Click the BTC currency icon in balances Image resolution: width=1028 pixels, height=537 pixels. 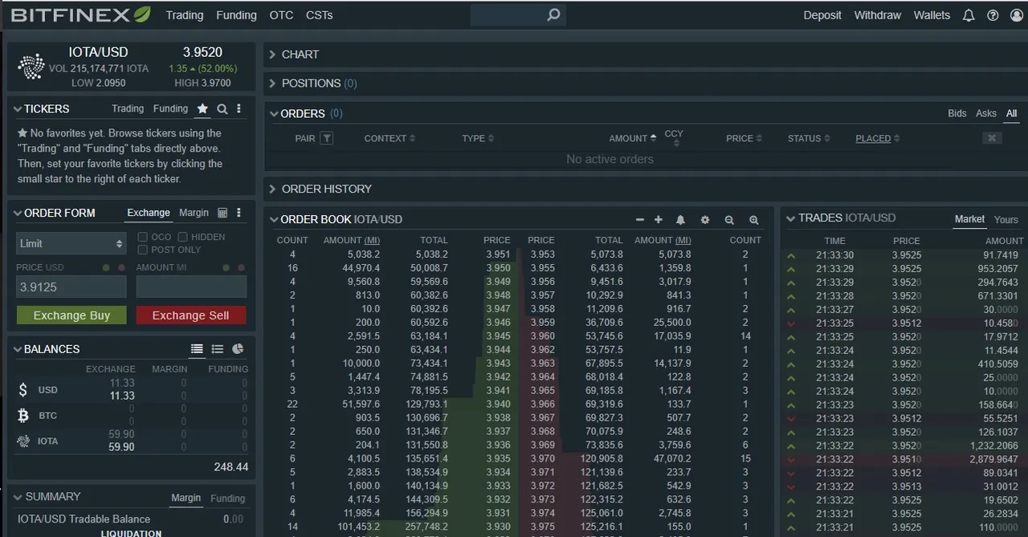coord(23,415)
